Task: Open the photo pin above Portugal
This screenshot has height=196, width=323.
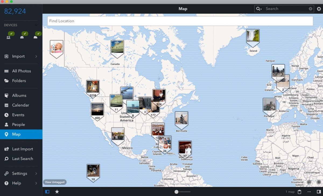Action: click(x=269, y=107)
